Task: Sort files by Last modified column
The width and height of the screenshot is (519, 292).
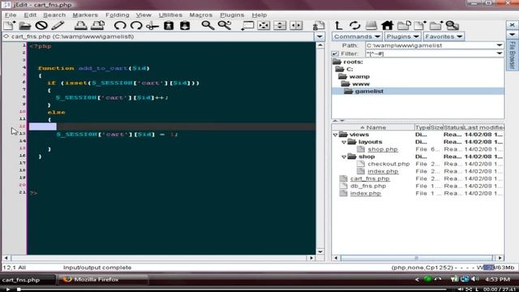Action: pos(483,127)
